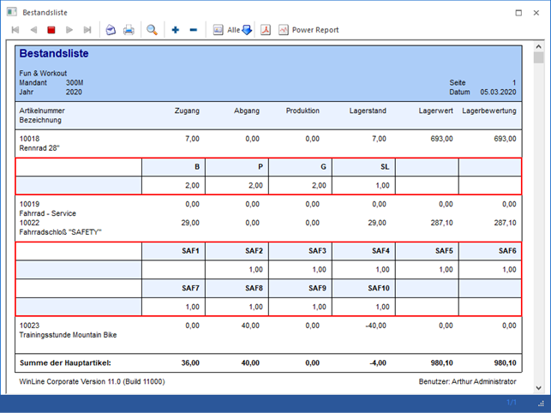Jump to the last report page
This screenshot has height=413, width=551.
87,30
